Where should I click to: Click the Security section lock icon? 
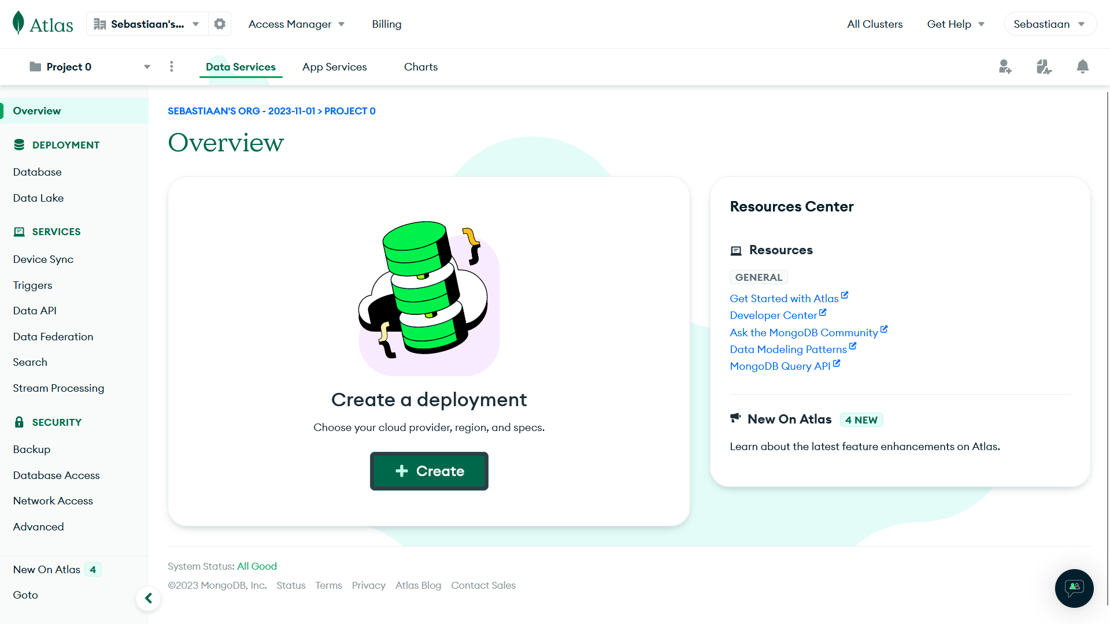pos(19,422)
